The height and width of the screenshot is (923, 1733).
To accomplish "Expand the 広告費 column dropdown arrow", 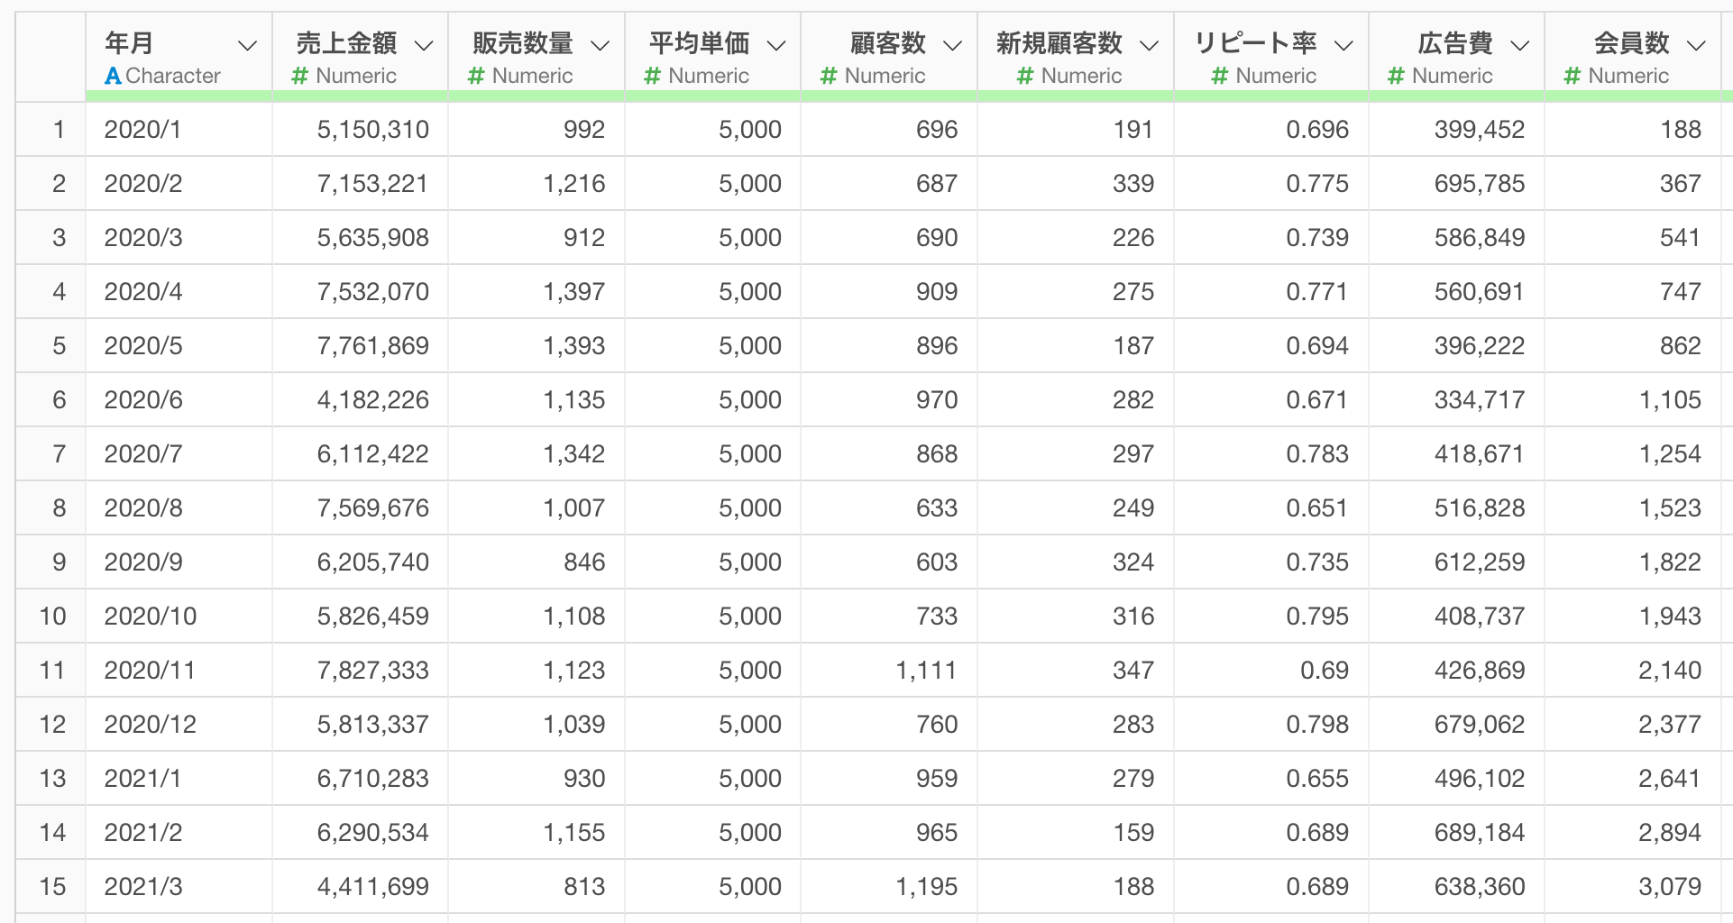I will pyautogui.click(x=1520, y=45).
